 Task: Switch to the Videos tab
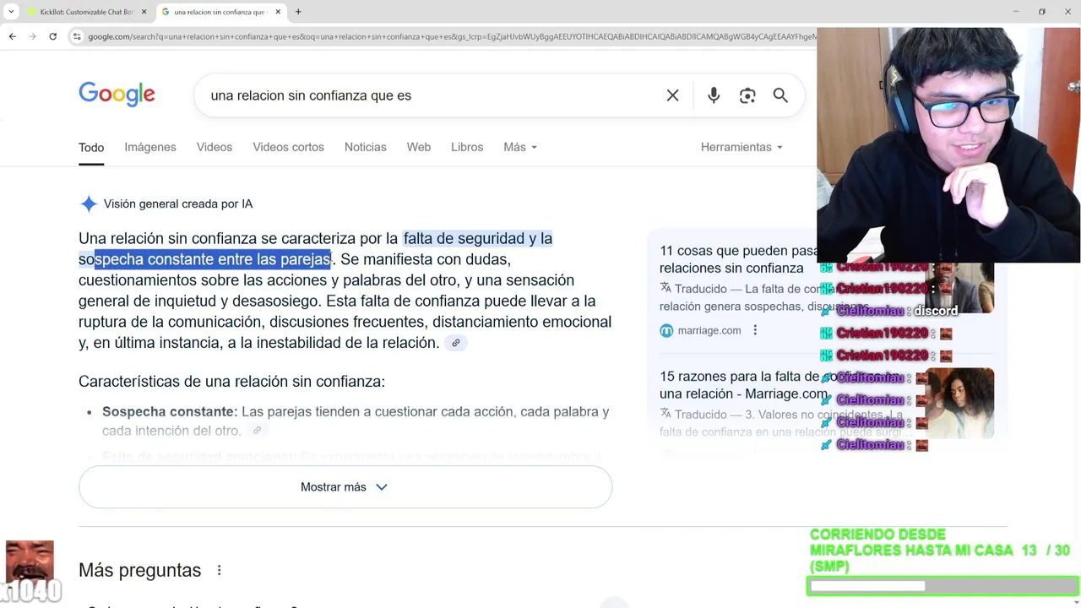pyautogui.click(x=215, y=147)
